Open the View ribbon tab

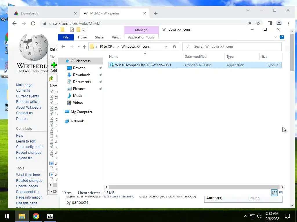point(115,37)
